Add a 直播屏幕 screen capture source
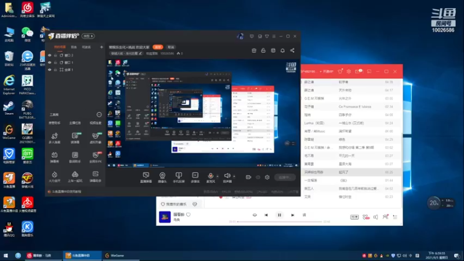 (146, 177)
